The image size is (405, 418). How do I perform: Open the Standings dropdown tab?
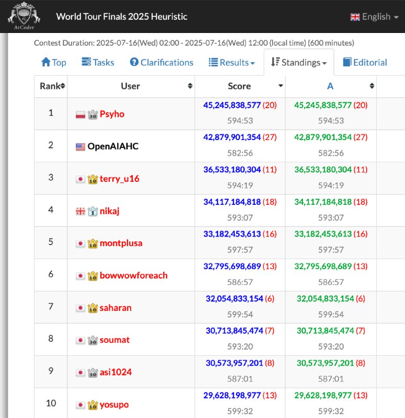[298, 62]
